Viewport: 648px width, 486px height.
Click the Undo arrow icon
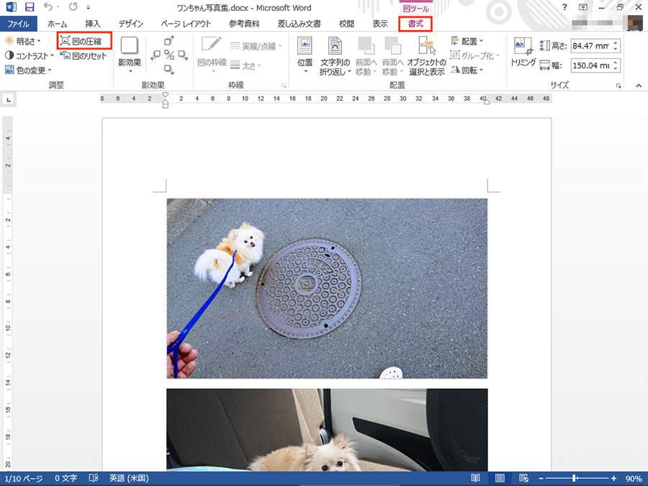click(49, 7)
